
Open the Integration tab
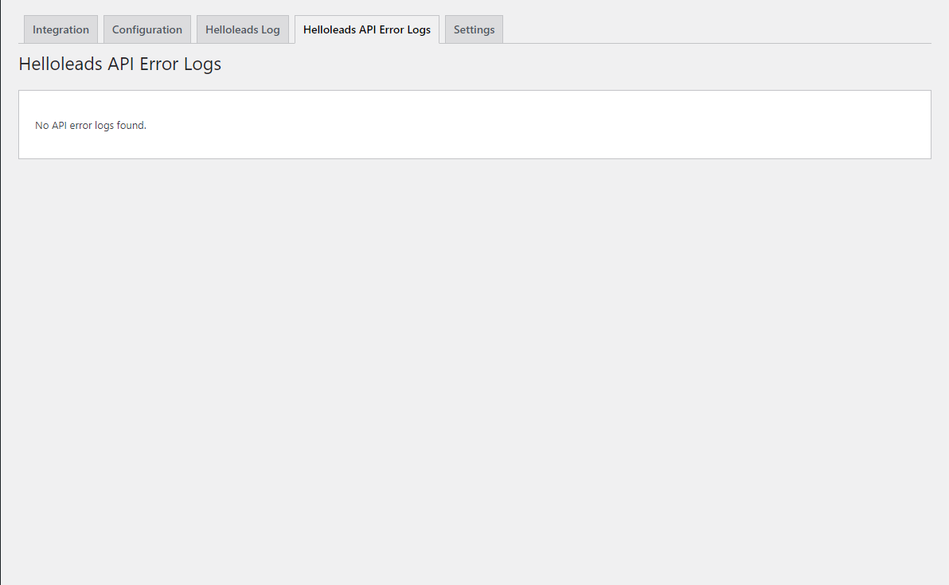pyautogui.click(x=61, y=29)
